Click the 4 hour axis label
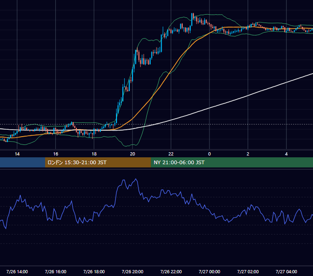The height and width of the screenshot is (276, 313). tap(286, 154)
